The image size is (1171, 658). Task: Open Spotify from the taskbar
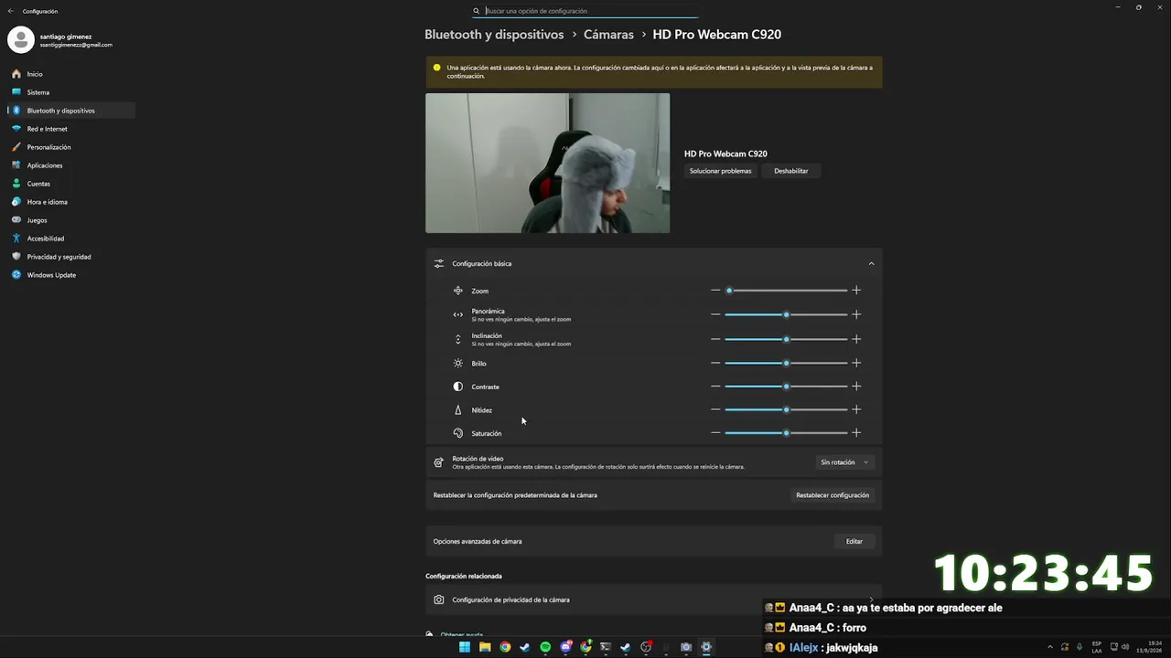[x=545, y=647]
